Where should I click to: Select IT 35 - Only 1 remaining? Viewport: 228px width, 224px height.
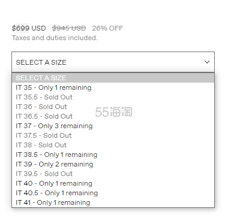pos(113,87)
